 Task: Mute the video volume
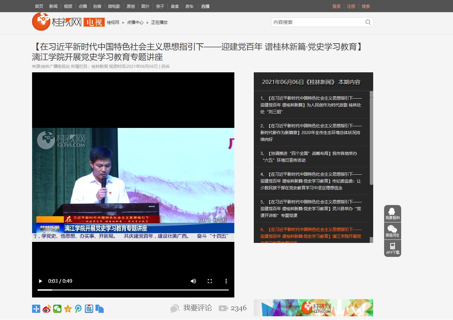(x=193, y=281)
